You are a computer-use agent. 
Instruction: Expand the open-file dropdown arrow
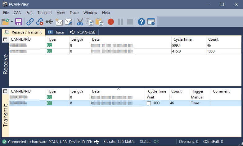[x=12, y=22]
